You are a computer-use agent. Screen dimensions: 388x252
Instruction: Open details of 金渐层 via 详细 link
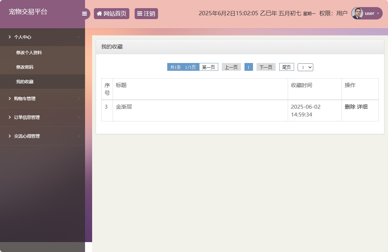pos(362,106)
